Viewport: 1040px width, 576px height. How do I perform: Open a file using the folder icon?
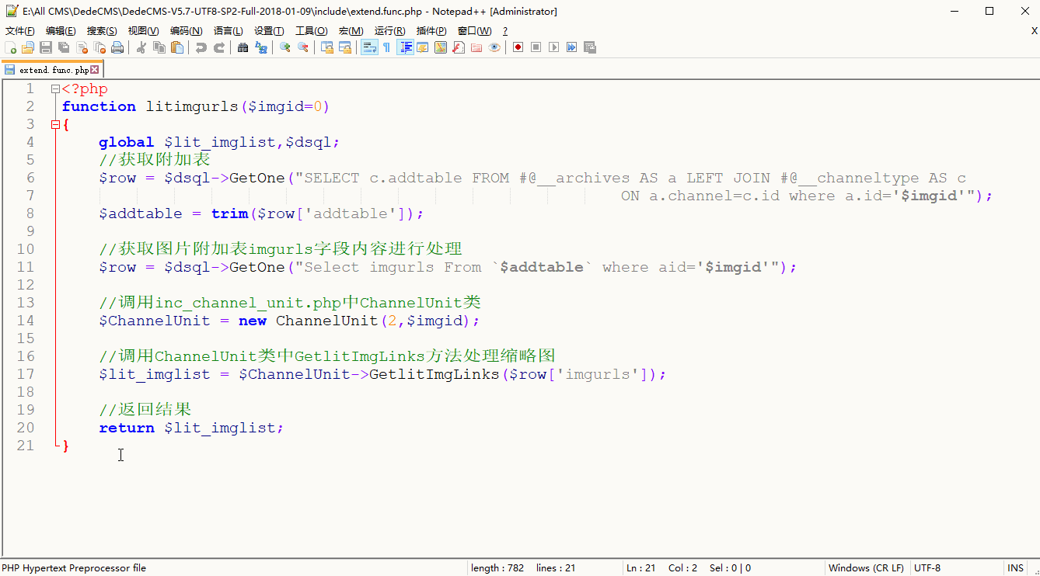(27, 47)
